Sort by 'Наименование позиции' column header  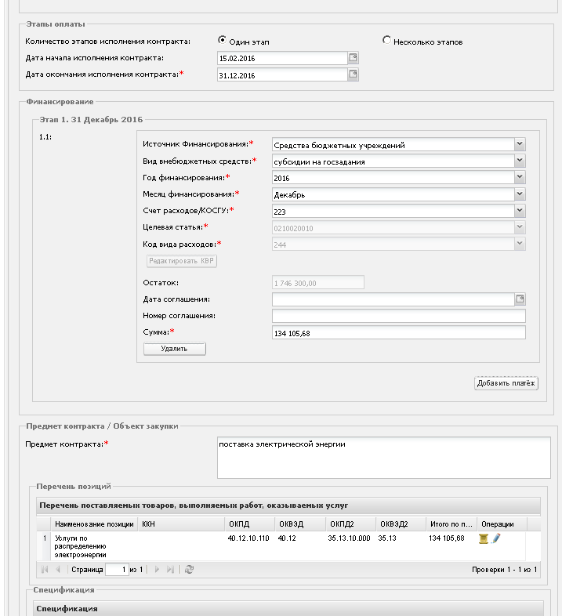(94, 524)
